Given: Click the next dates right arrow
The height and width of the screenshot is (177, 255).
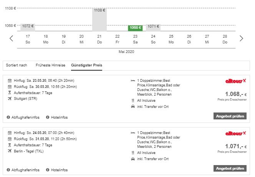Looking at the screenshot, I should (241, 38).
